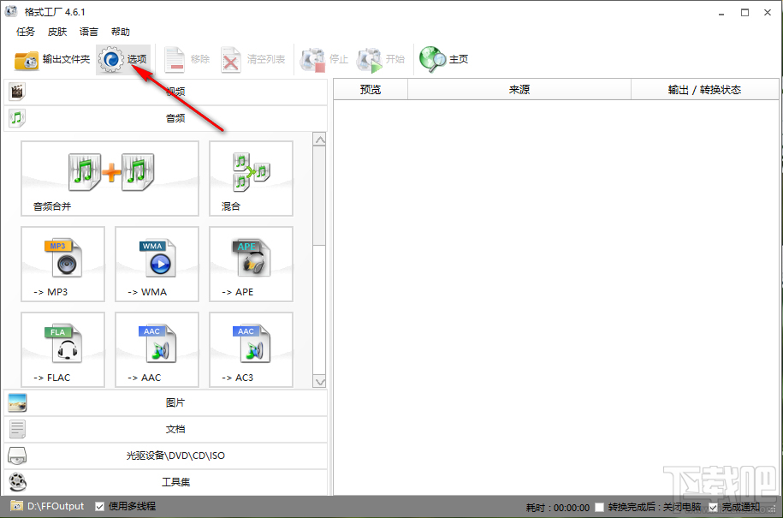Click the audio list scrollbar thumb
Image resolution: width=783 pixels, height=518 pixels.
(x=319, y=196)
